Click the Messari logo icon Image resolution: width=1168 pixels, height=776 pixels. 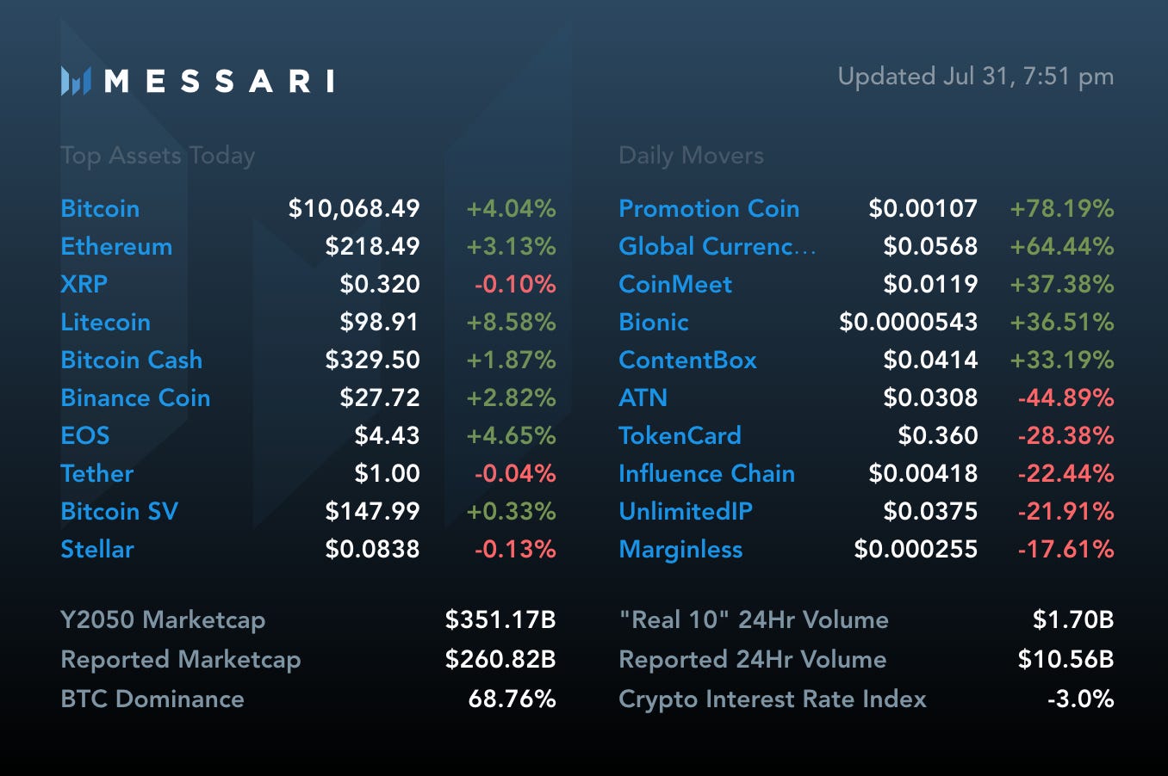point(76,81)
